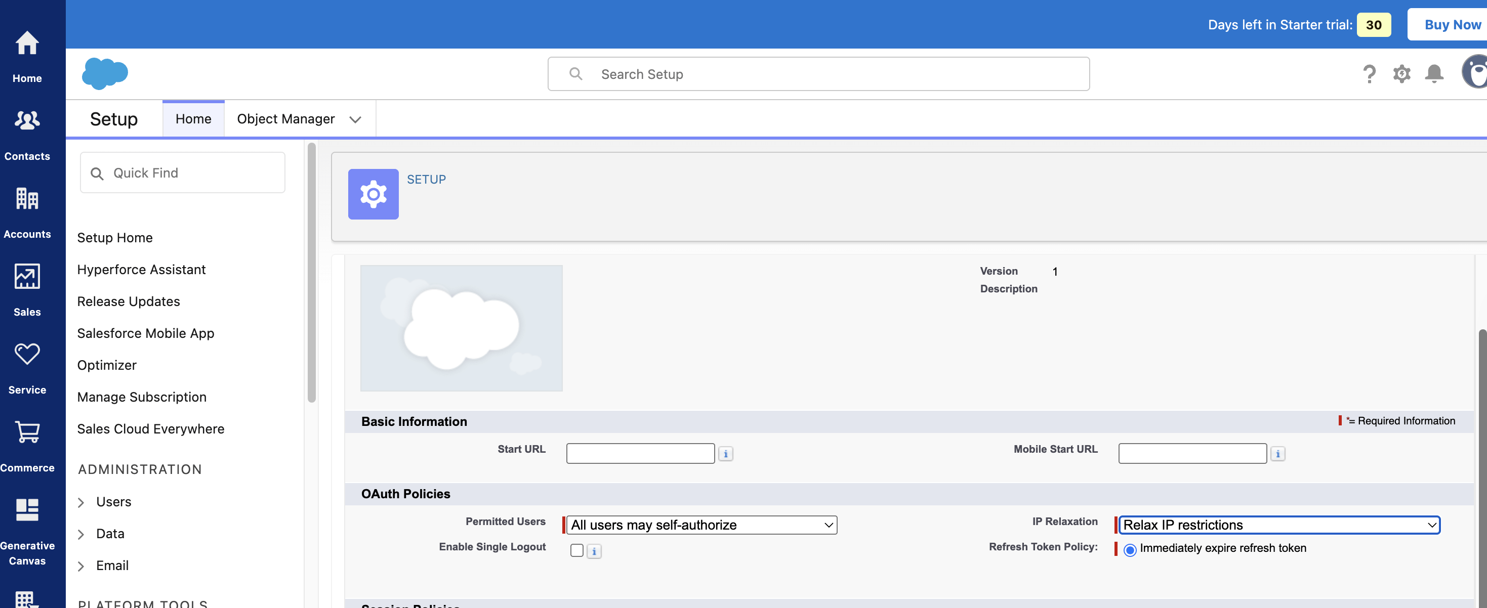
Task: Select Immediately expire refresh token radio
Action: (1130, 550)
